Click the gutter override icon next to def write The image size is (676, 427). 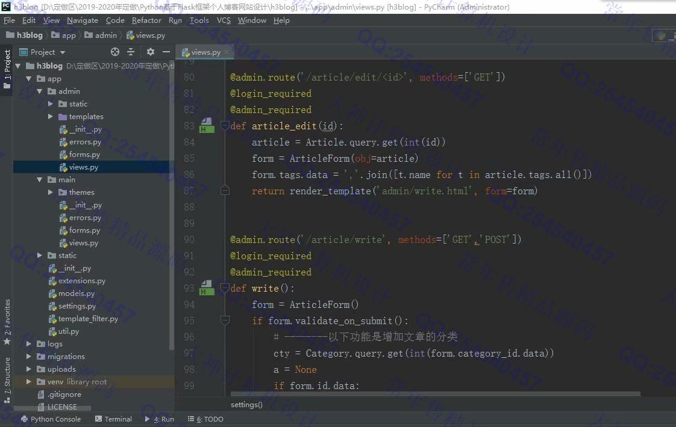pos(207,287)
